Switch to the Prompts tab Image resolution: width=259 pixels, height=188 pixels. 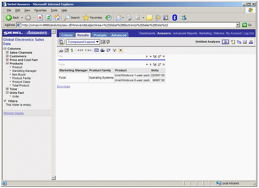[x=100, y=35]
